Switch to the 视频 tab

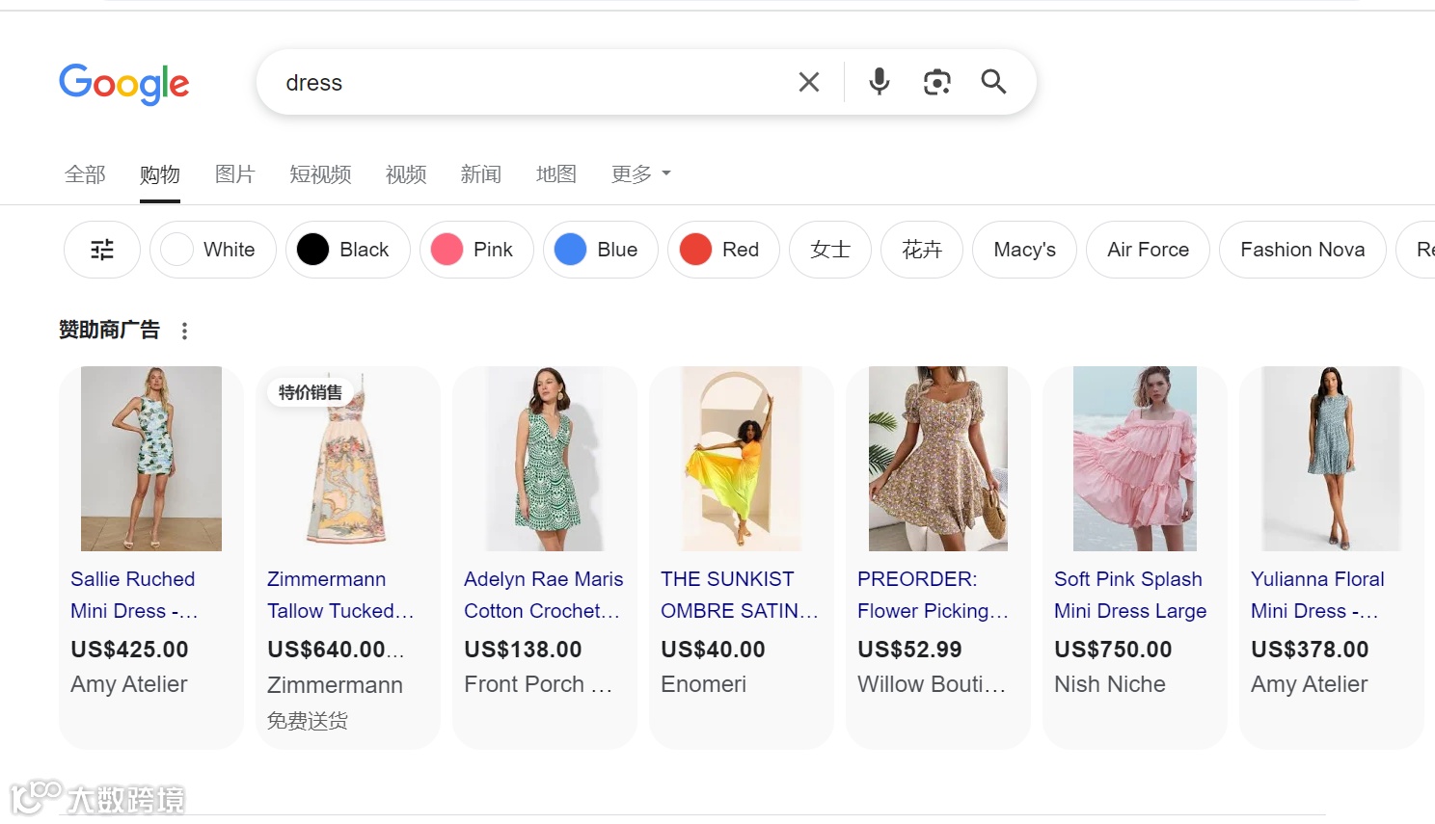pos(406,174)
